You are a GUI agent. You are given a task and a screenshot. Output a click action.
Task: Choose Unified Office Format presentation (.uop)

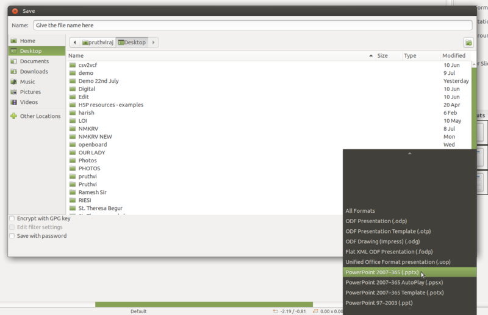tap(409, 262)
